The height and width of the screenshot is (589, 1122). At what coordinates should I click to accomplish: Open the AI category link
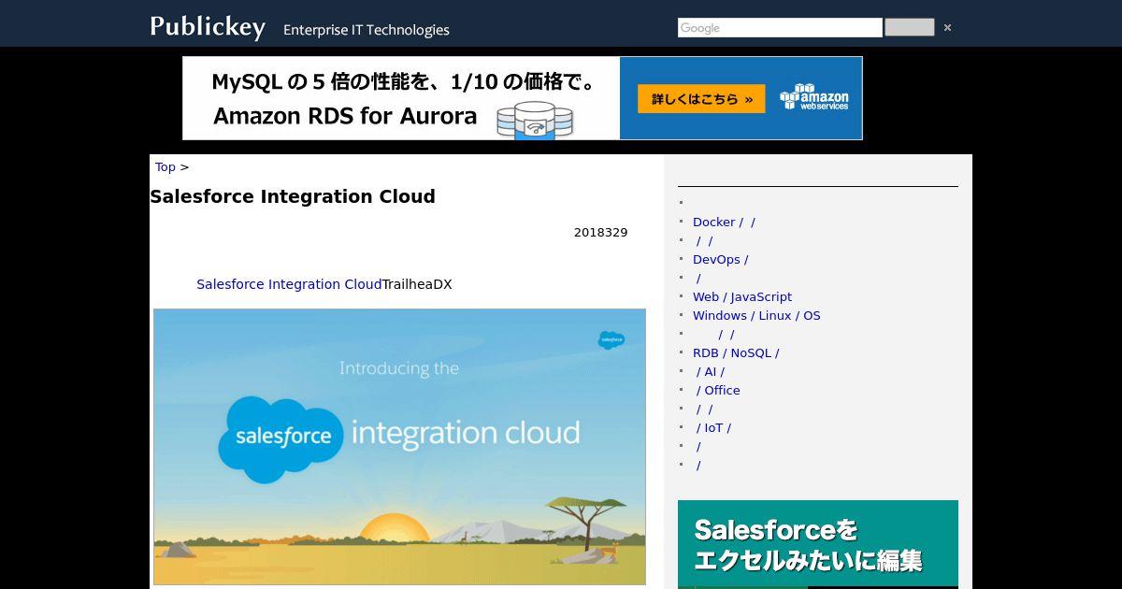[710, 371]
